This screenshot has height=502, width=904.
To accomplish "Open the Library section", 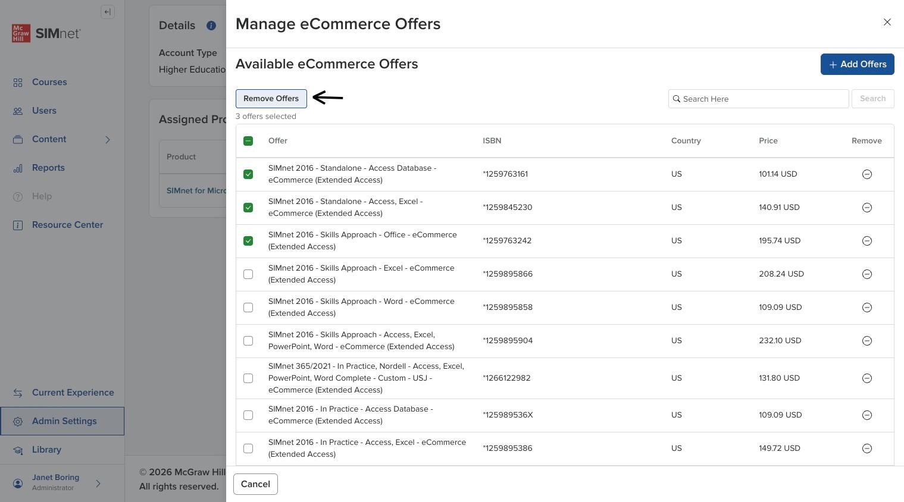I will tap(46, 450).
